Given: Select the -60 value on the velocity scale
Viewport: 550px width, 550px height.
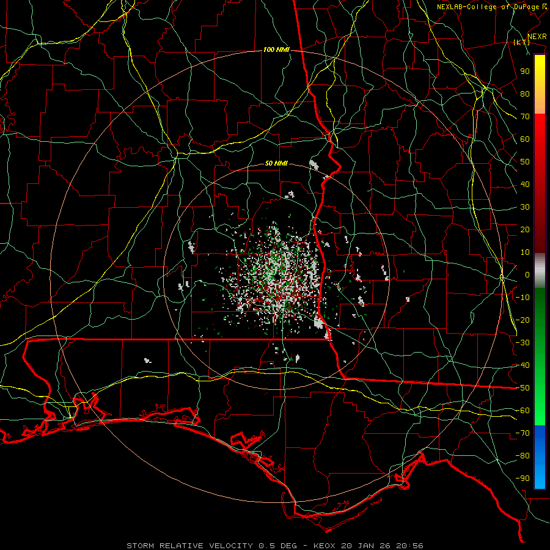Looking at the screenshot, I should (x=522, y=411).
